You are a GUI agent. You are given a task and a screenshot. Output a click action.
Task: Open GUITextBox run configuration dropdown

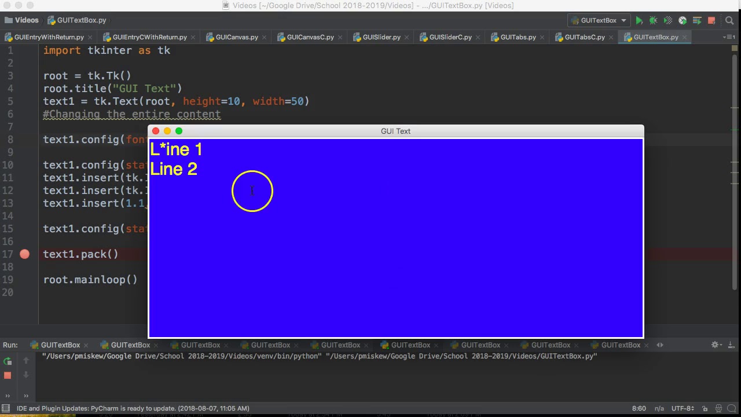click(599, 20)
